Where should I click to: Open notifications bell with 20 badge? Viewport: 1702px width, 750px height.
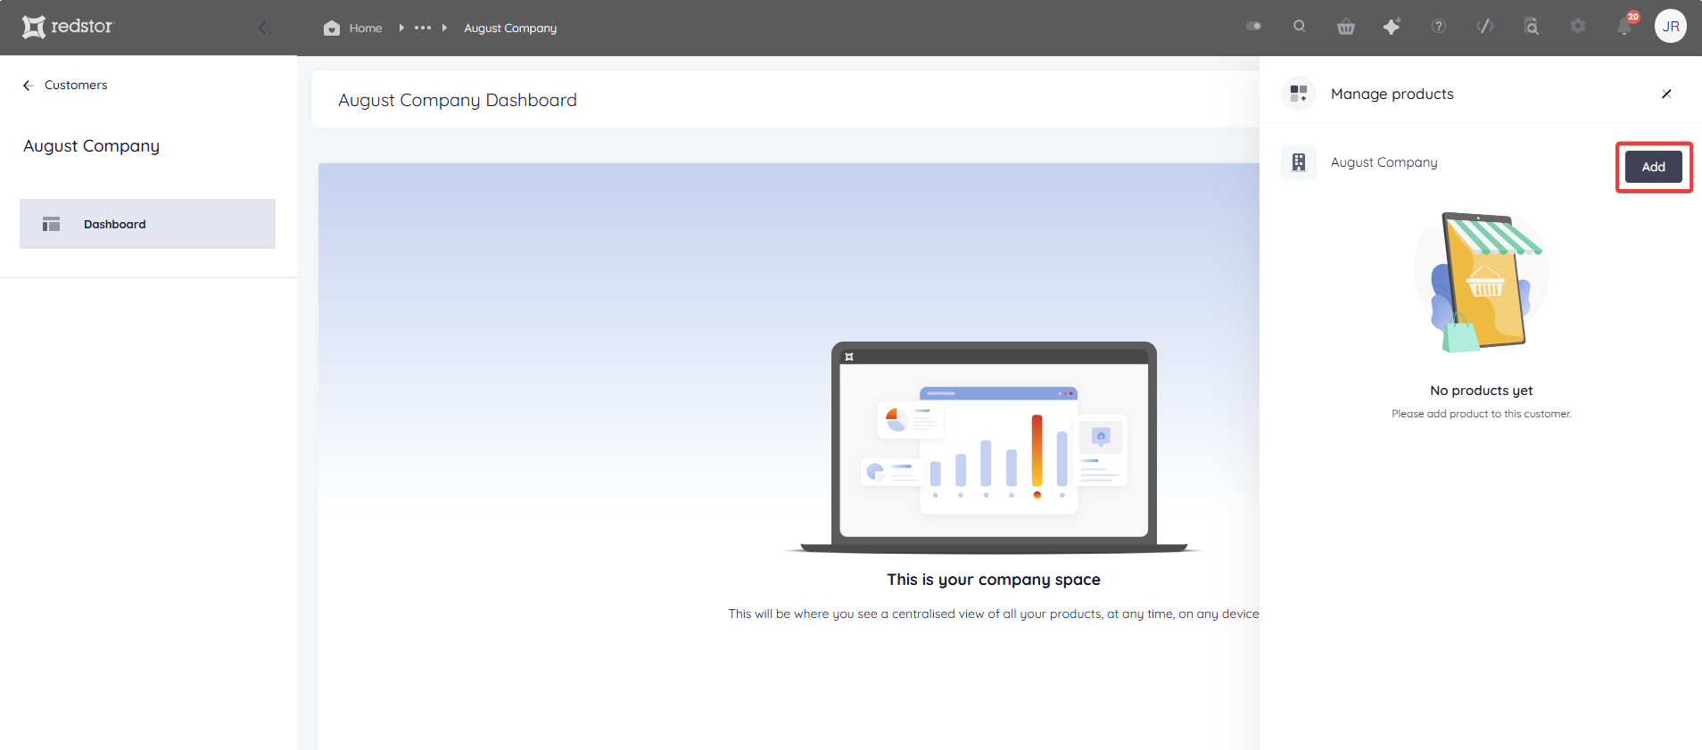point(1625,25)
